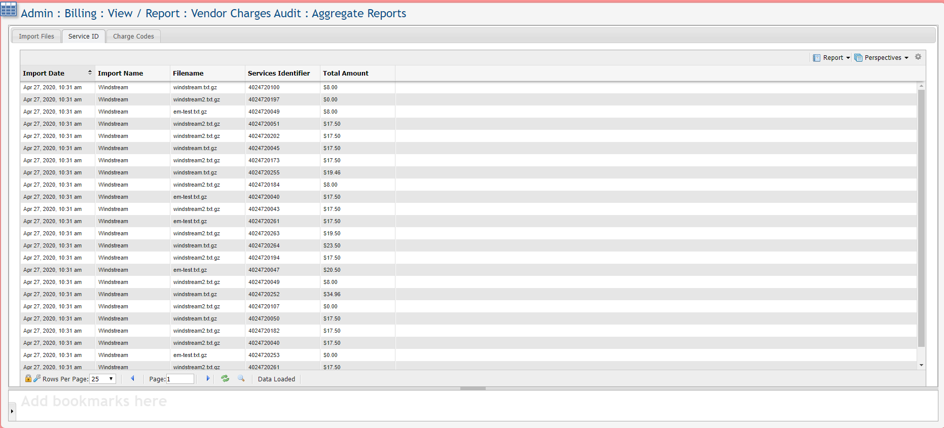Click the splitter handle above bookmarks panel
The height and width of the screenshot is (428, 944).
tap(473, 388)
